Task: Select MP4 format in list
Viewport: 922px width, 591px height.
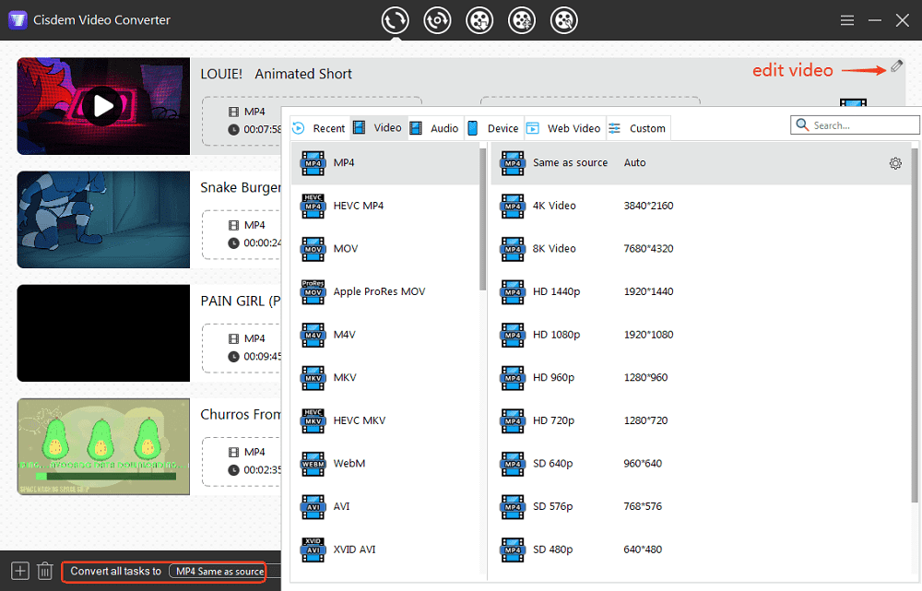Action: (385, 163)
